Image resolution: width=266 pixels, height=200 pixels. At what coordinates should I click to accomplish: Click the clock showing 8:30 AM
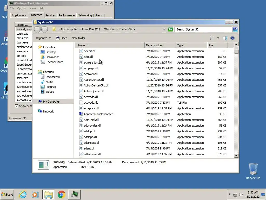(253, 192)
